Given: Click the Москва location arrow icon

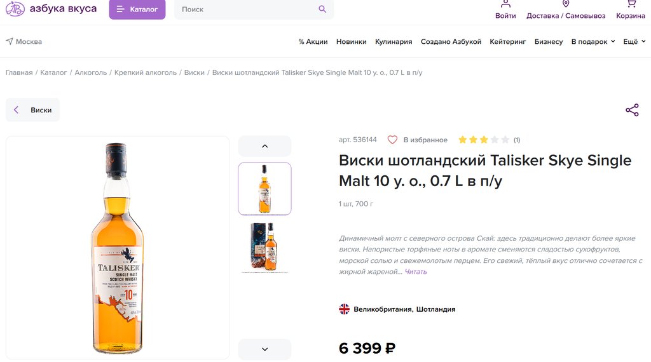Looking at the screenshot, I should pyautogui.click(x=10, y=41).
